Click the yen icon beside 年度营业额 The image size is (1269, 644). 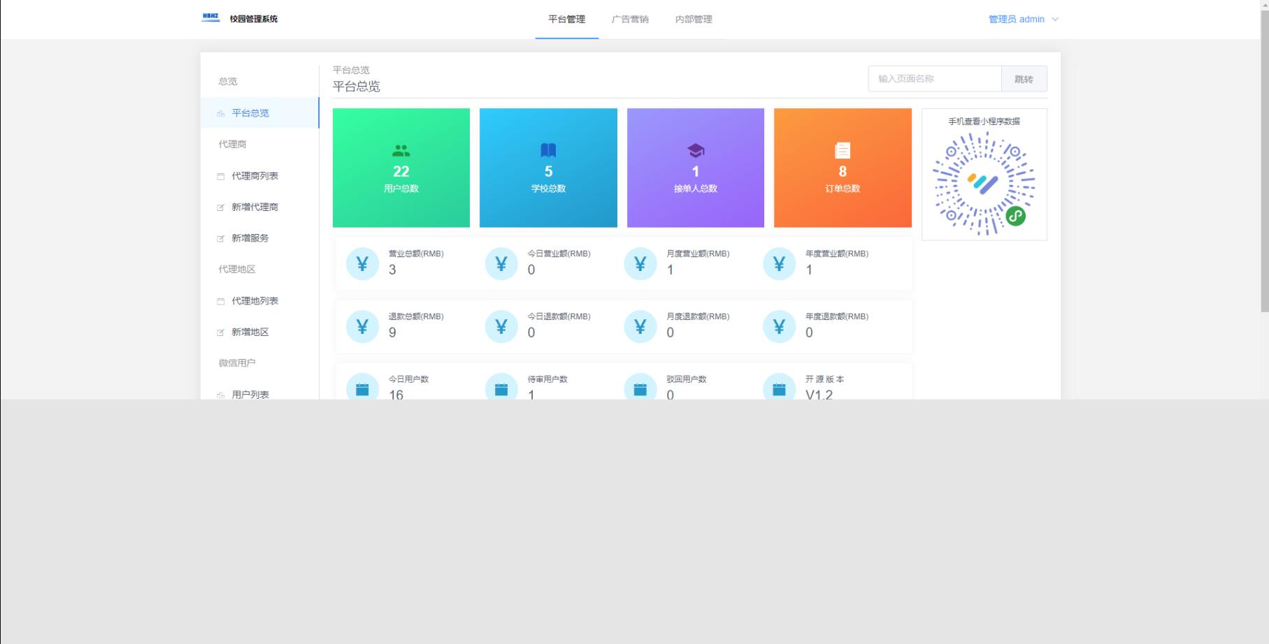779,264
